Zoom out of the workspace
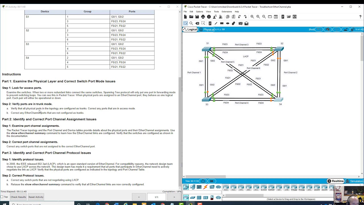364x205 pixels. pos(264,17)
